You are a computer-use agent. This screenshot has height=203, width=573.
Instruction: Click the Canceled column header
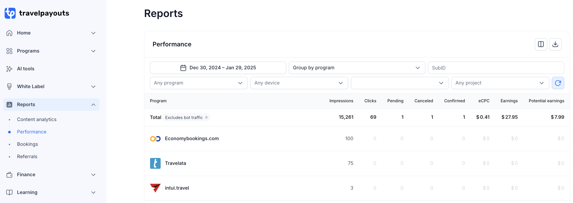(424, 101)
